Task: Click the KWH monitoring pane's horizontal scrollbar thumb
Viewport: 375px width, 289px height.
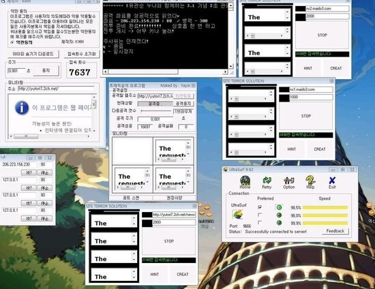Action: (x=26, y=136)
